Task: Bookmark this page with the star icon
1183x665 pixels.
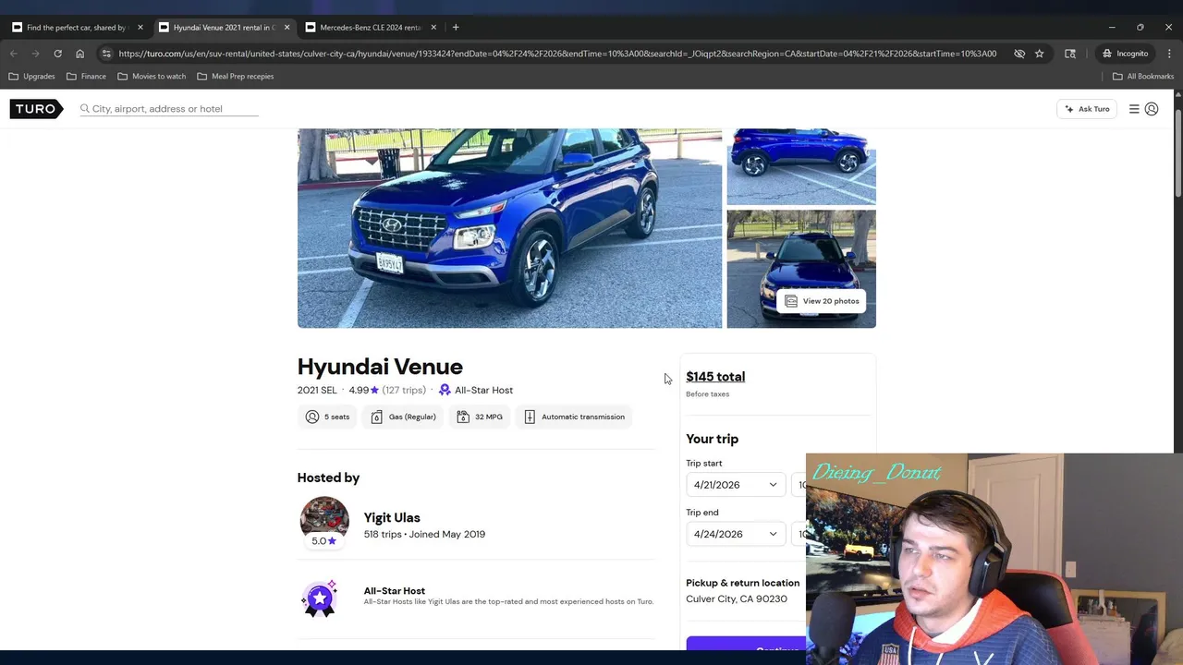Action: 1040,54
